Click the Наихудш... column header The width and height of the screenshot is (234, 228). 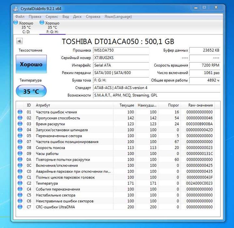[x=147, y=105]
